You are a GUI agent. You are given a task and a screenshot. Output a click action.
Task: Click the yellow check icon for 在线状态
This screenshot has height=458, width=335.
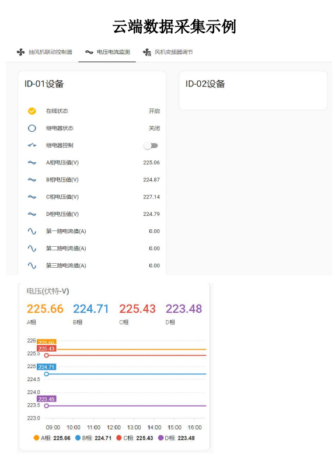pyautogui.click(x=32, y=111)
